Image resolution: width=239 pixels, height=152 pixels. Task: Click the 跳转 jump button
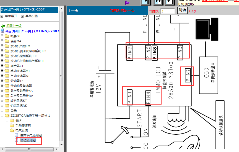click(182, 10)
